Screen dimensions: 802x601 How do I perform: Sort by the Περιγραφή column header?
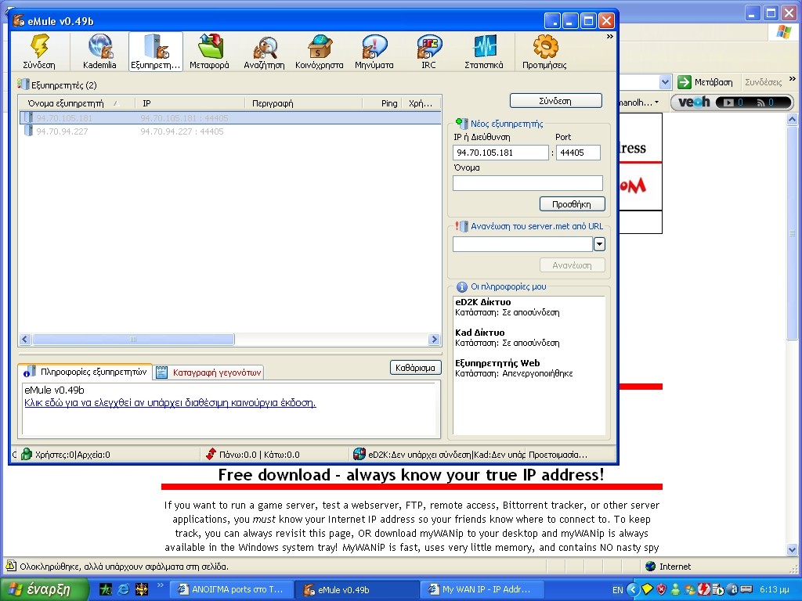coord(304,103)
